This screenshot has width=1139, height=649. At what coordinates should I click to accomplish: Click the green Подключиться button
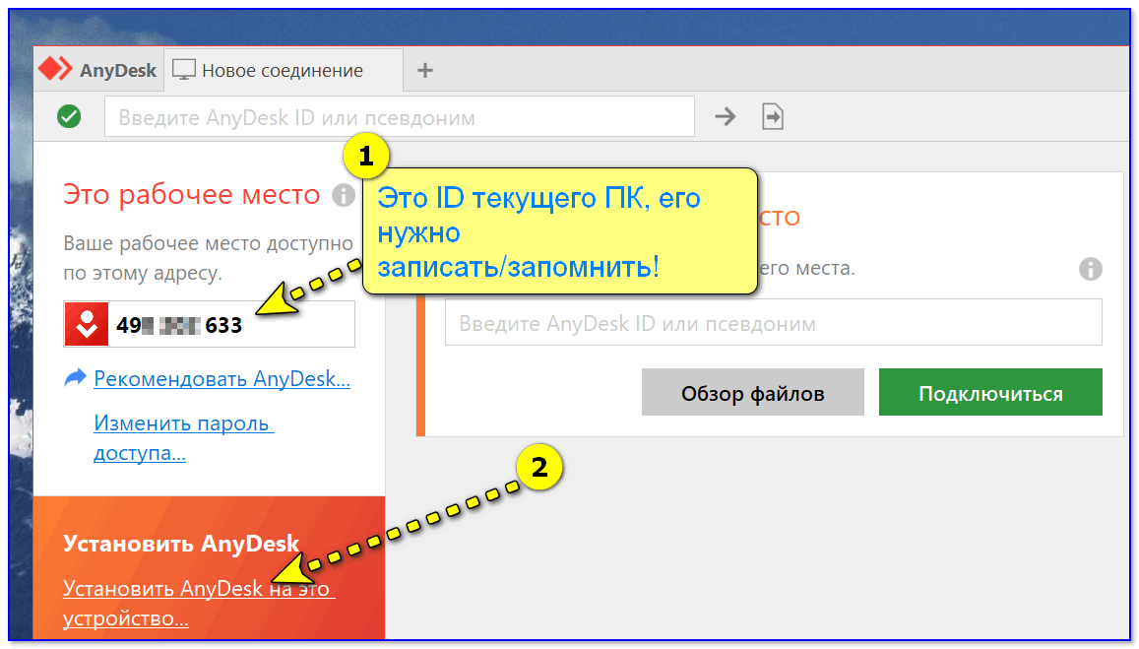(x=990, y=392)
